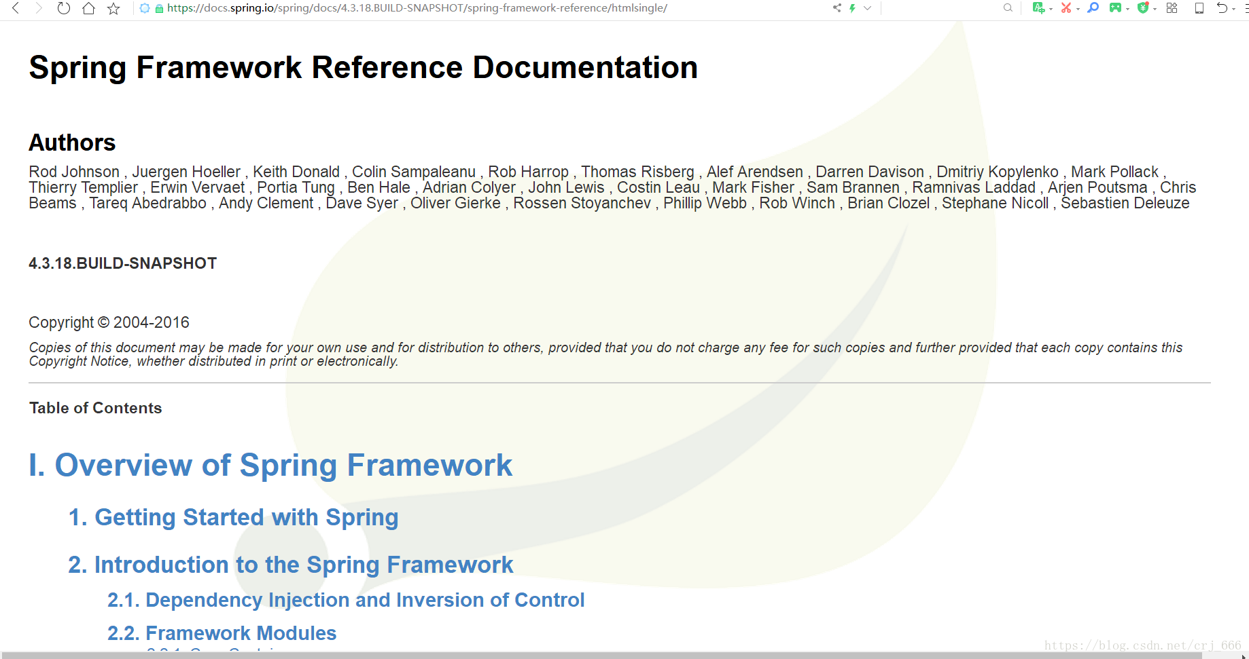Click the Spring Framework Reference Documentation title
Viewport: 1249px width, 659px height.
click(x=364, y=67)
